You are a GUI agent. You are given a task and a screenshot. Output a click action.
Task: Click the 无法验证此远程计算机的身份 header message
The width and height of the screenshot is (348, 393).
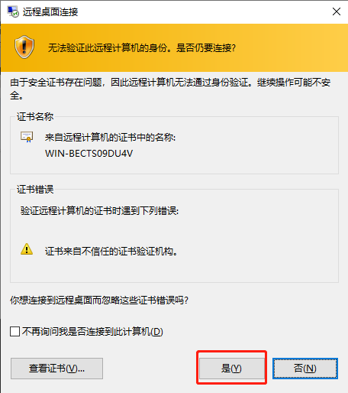[x=142, y=47]
